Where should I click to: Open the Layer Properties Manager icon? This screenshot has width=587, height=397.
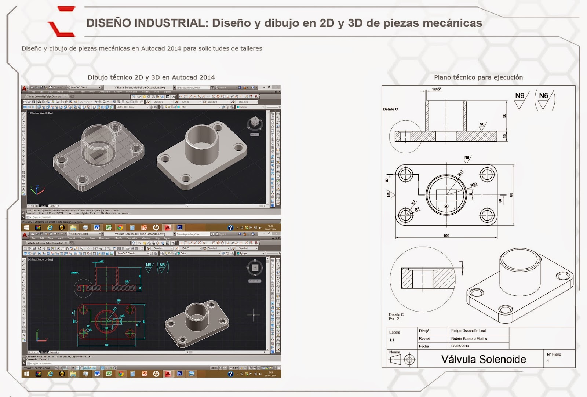tap(162, 107)
